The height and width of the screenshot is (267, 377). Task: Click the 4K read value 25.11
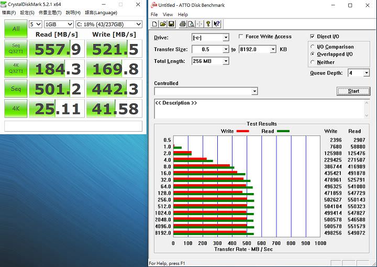pyautogui.click(x=57, y=109)
